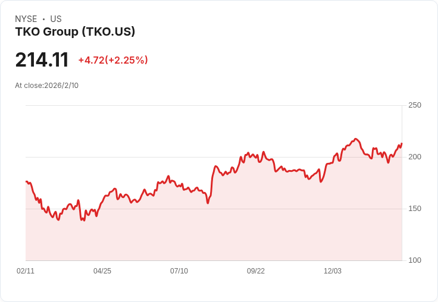Image resolution: width=438 pixels, height=302 pixels.
Task: Click the shaded area beneath the price line
Action: tap(238, 226)
